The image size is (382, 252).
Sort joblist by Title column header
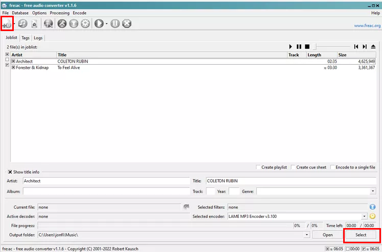pyautogui.click(x=172, y=55)
